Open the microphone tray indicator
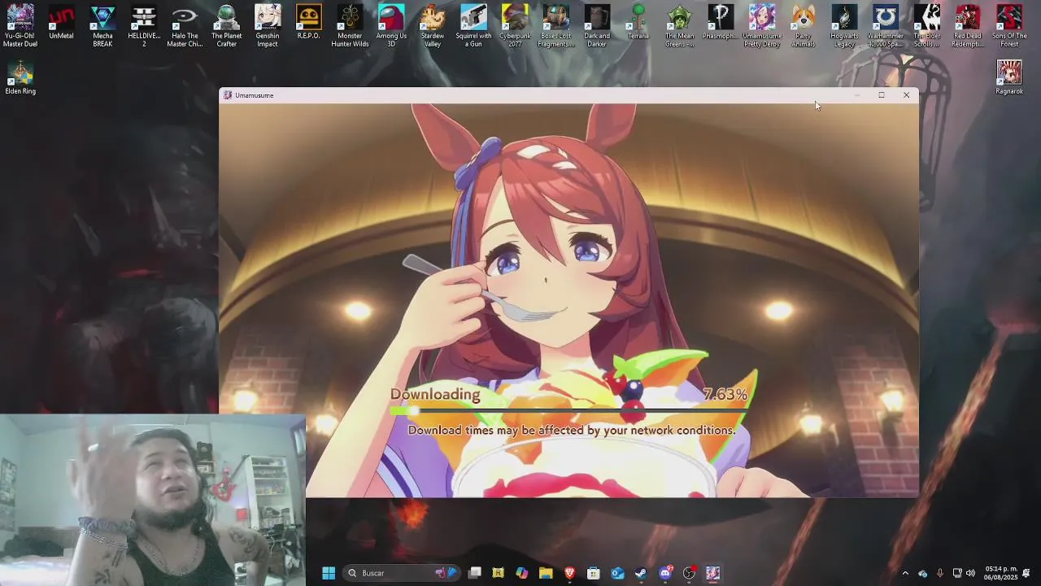1041x586 pixels. coord(940,573)
